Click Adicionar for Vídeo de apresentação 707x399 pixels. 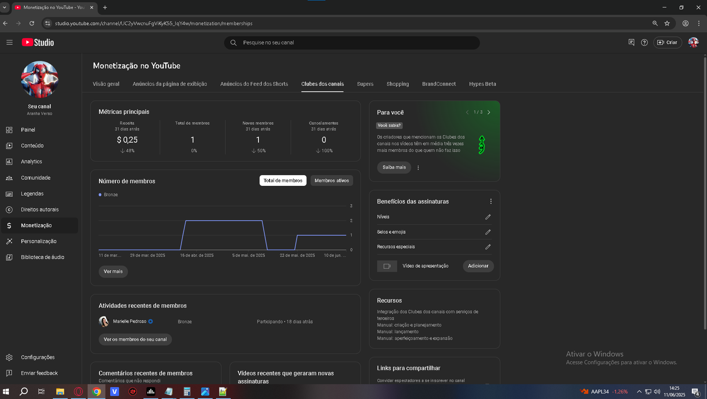(x=478, y=266)
